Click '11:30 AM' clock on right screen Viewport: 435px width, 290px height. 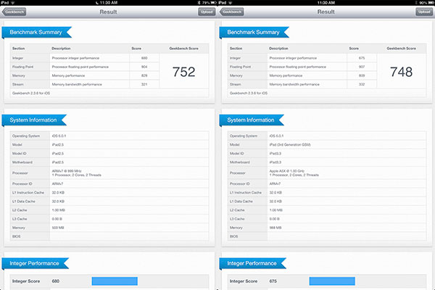pyautogui.click(x=326, y=2)
